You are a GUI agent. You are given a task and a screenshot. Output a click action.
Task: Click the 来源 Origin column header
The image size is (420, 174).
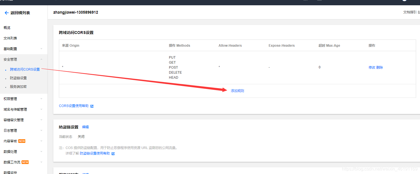71,46
